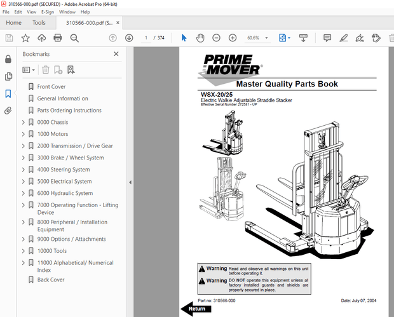394x317 pixels.
Task: Open the Page Thumbnails panel icon
Action: click(8, 76)
